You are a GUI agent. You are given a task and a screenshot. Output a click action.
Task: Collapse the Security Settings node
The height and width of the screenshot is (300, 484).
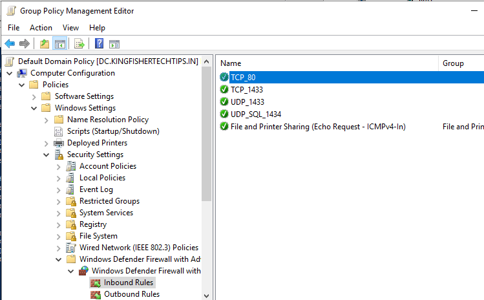[47, 155]
